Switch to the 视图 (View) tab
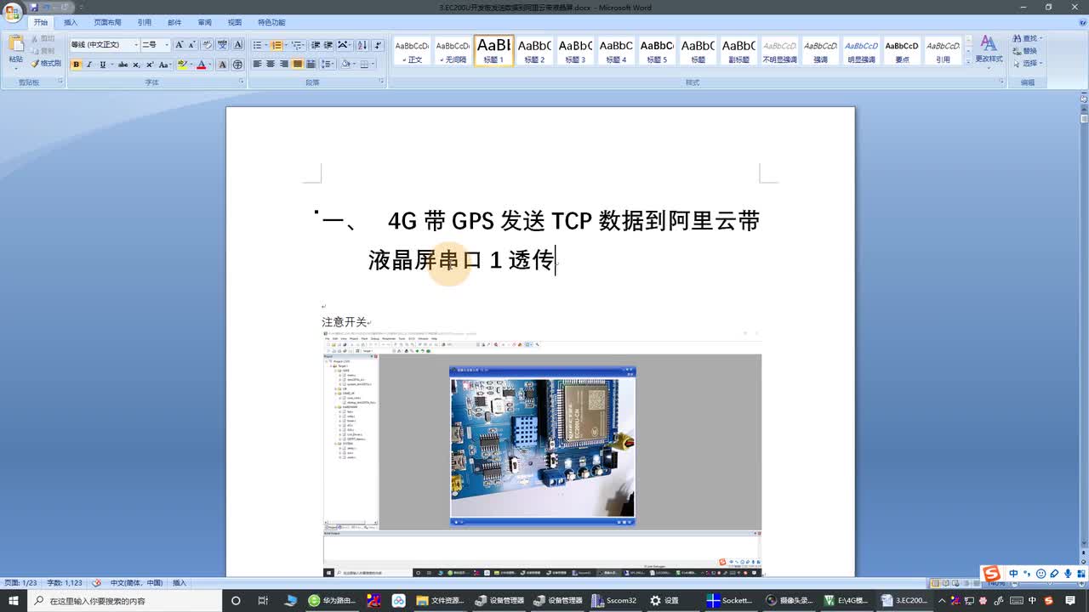Screen dimensions: 1089x612 pos(235,23)
